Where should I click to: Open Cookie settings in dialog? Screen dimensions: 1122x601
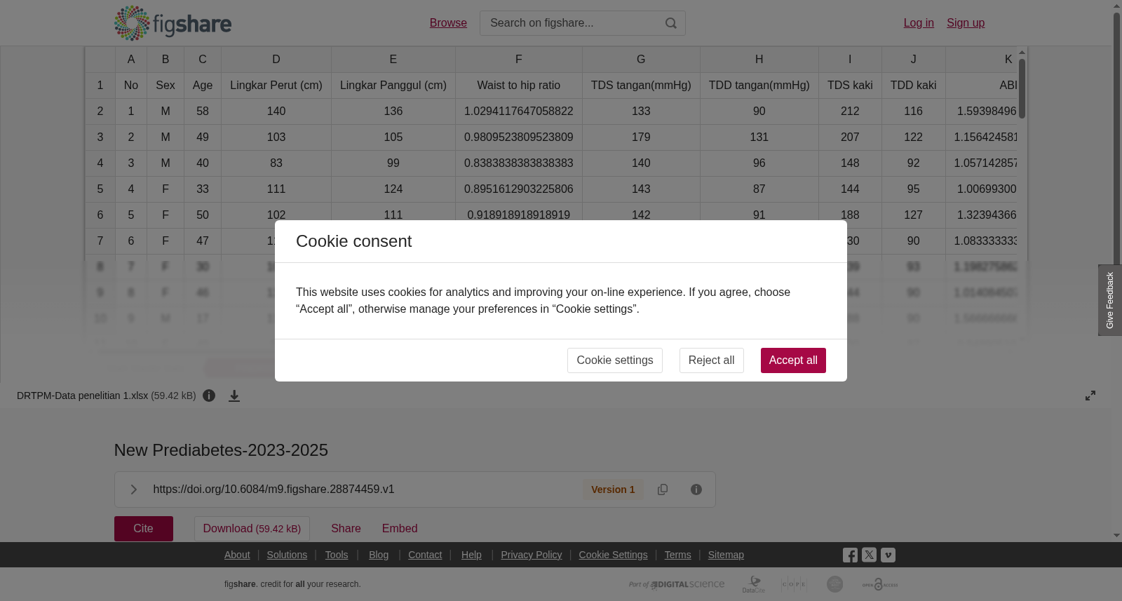click(x=614, y=360)
